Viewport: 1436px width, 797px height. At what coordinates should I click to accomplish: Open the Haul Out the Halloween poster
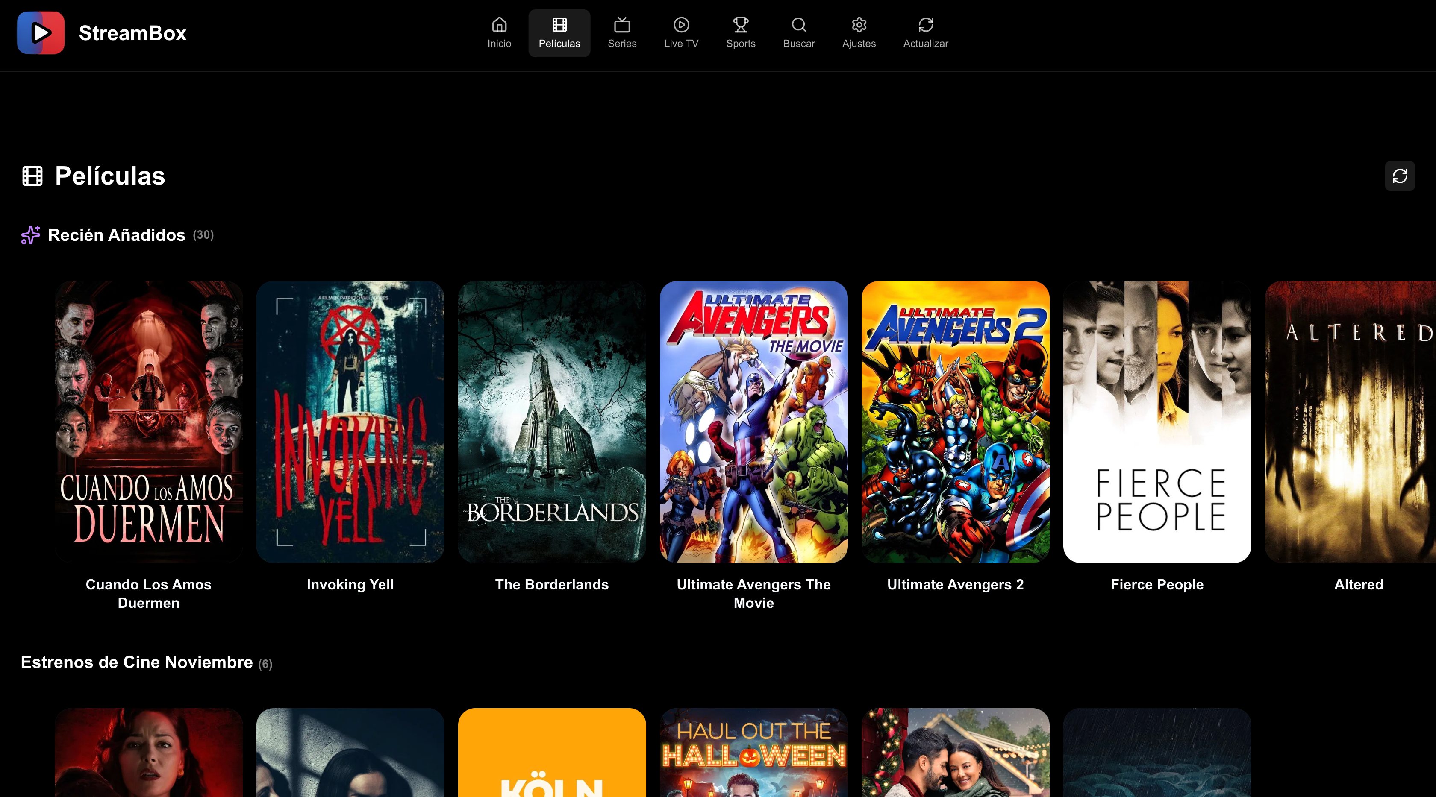tap(753, 757)
